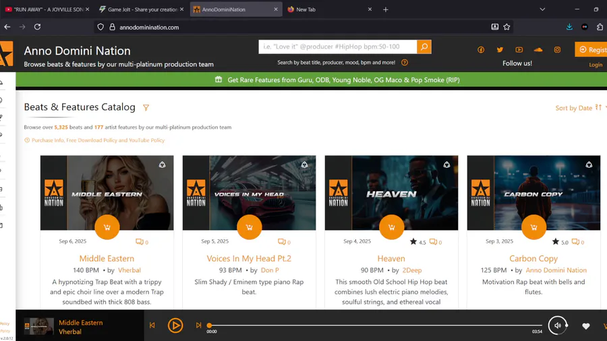Click the gift icon in green banner

click(219, 80)
